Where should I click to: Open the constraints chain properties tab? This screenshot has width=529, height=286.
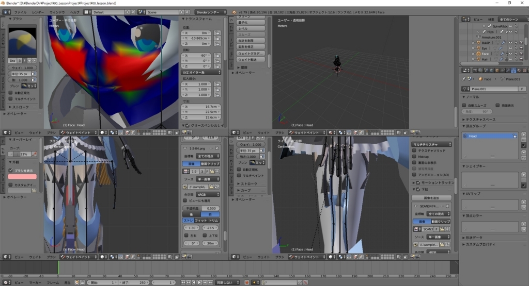[x=502, y=70]
